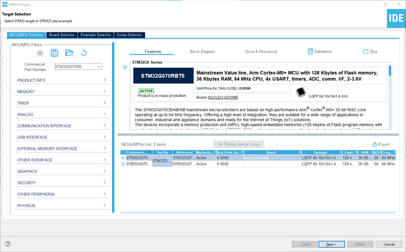Save the current MCU search using the disk icon
This screenshot has width=406, height=252.
[54, 53]
